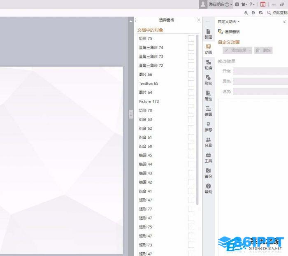Click the red download box icon
The height and width of the screenshot is (256, 288).
pyautogui.click(x=263, y=4)
